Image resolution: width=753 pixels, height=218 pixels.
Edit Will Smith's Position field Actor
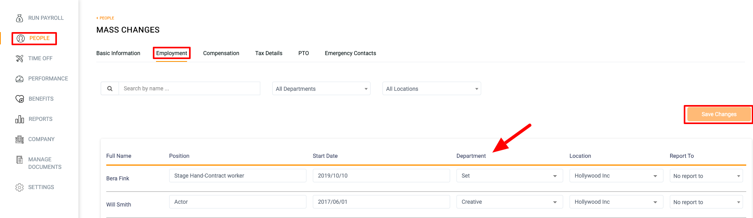(x=238, y=202)
